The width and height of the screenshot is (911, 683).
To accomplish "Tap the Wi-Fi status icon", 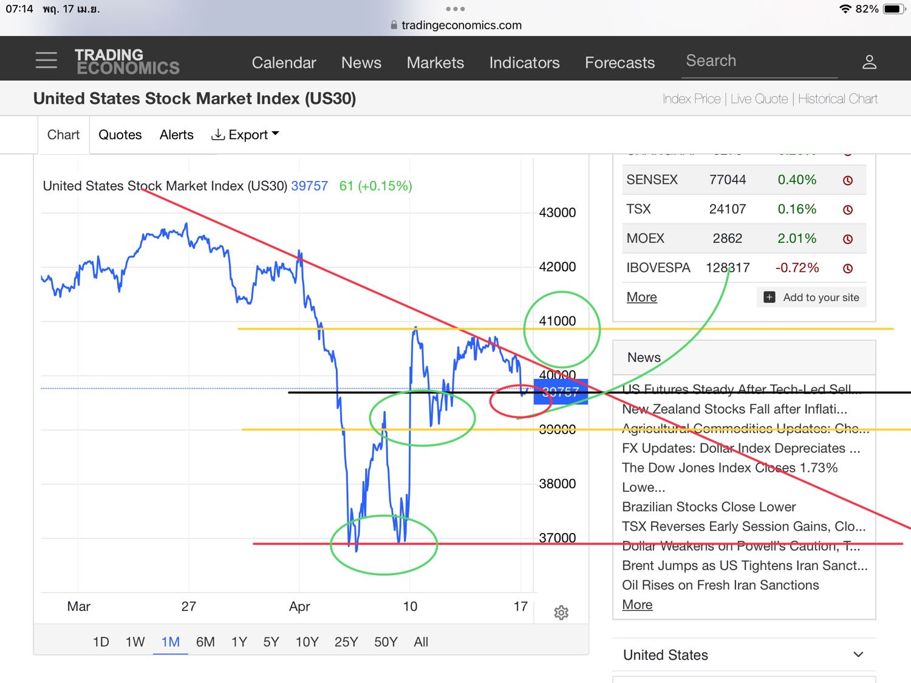I will tap(845, 9).
